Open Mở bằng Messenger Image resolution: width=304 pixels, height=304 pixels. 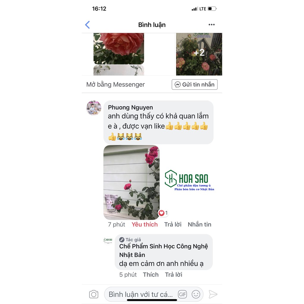pyautogui.click(x=115, y=85)
